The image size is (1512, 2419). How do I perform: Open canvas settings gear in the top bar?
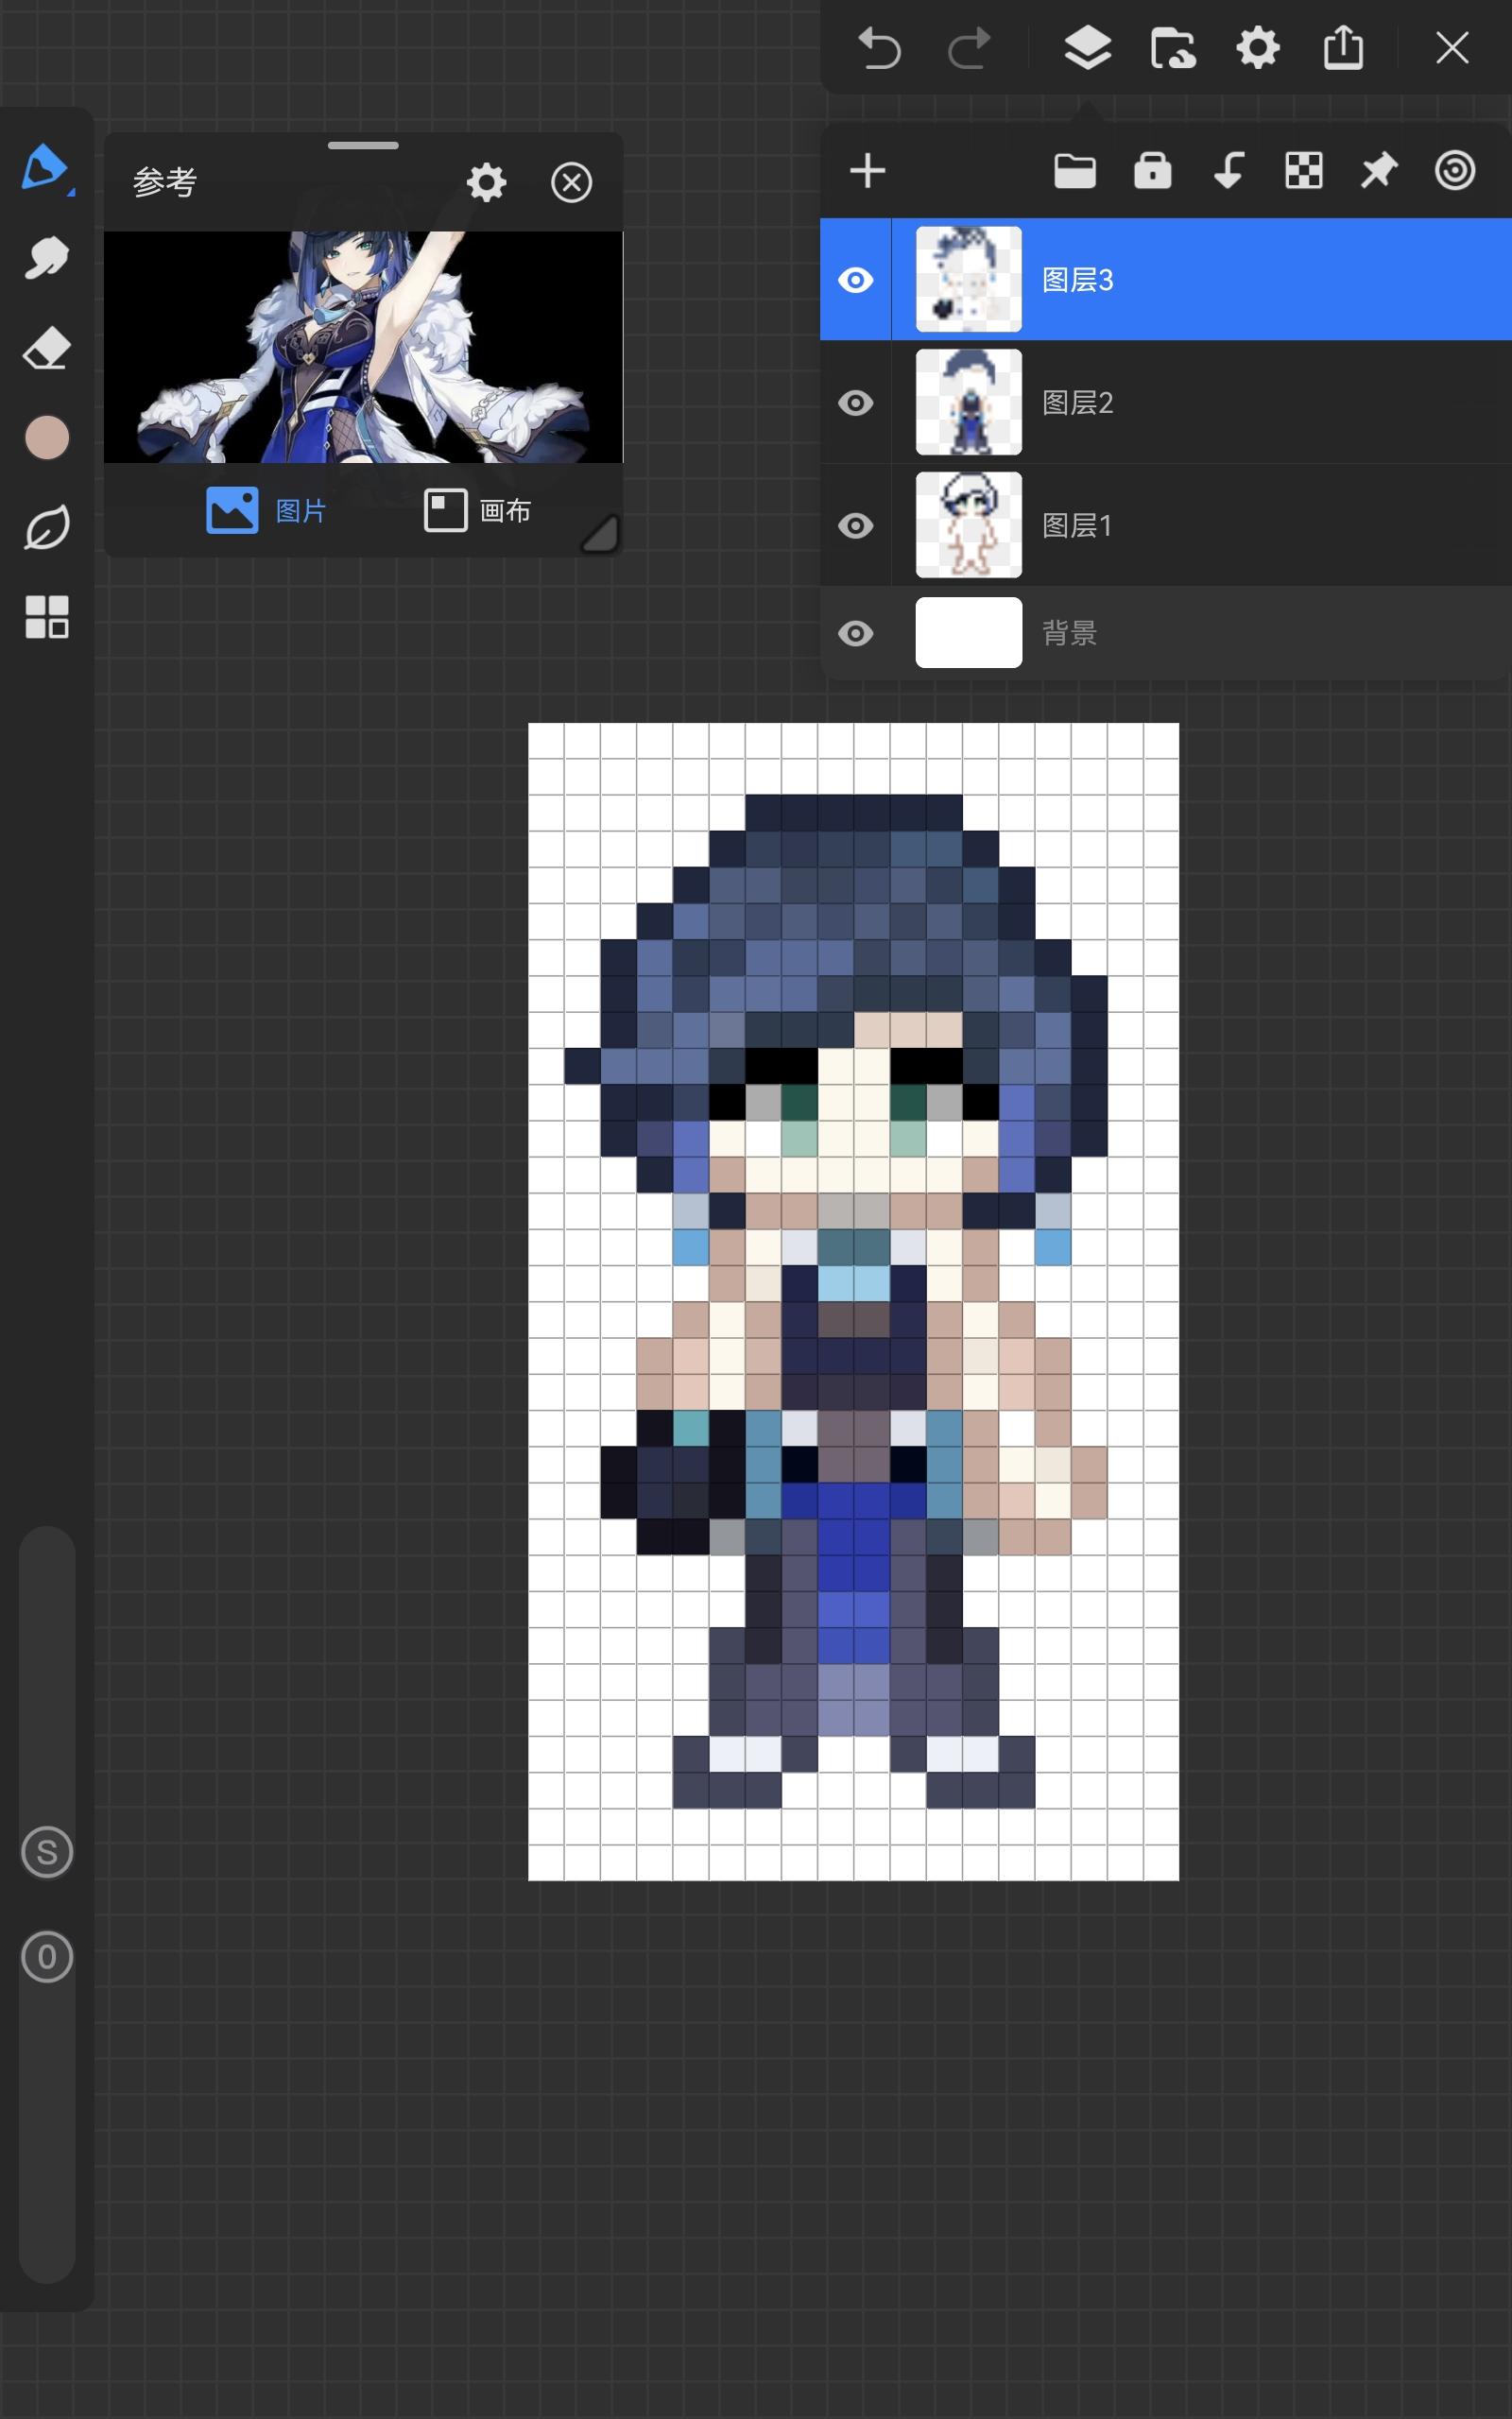(x=1258, y=48)
